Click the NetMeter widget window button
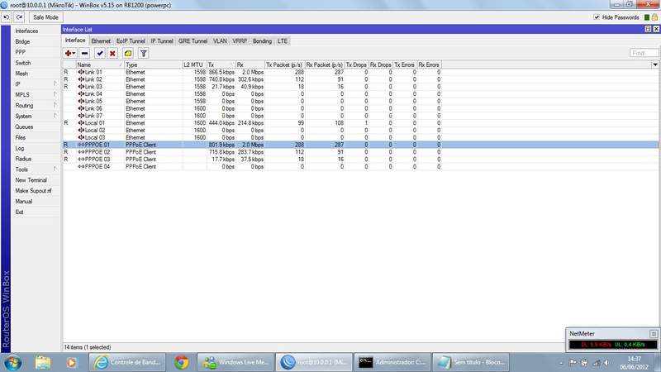 tap(654, 334)
